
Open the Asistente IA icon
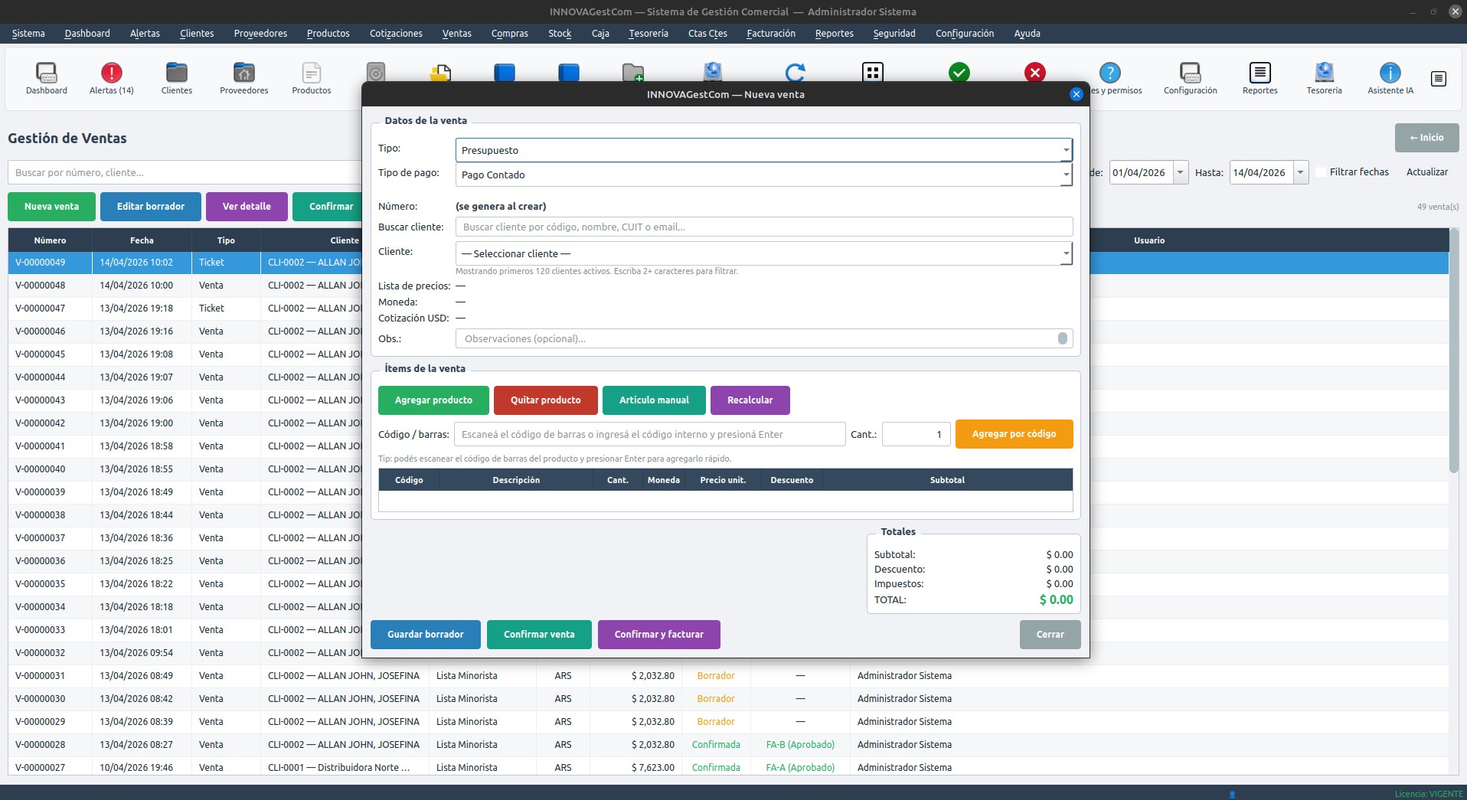click(1390, 78)
